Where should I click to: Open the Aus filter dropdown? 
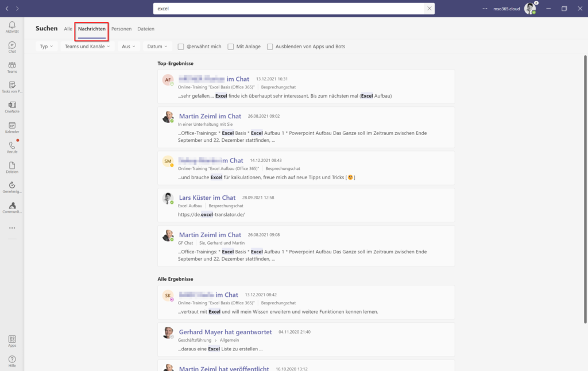(128, 47)
